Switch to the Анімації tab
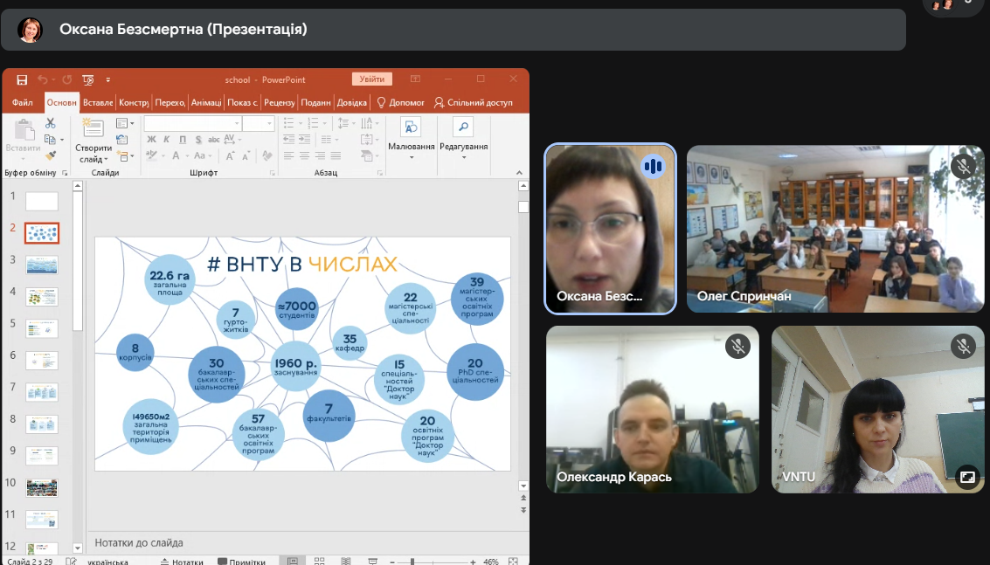Image resolution: width=990 pixels, height=565 pixels. [206, 102]
